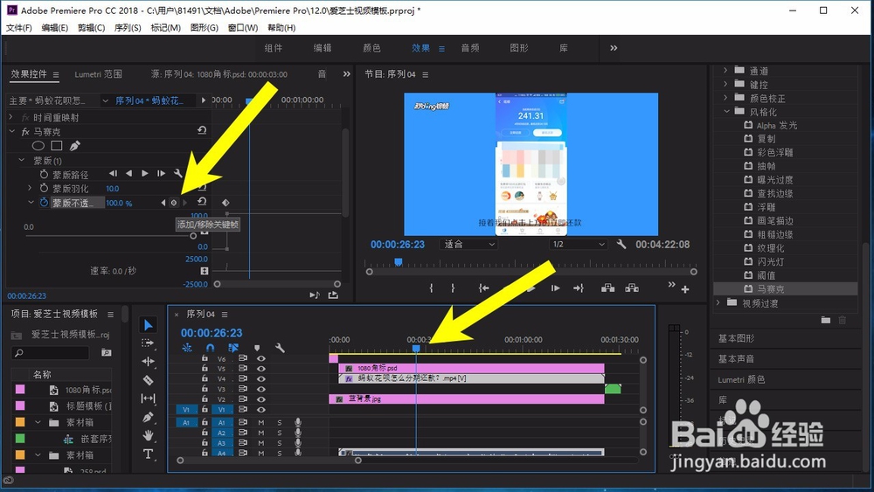The height and width of the screenshot is (492, 874).
Task: Expand 蒙版羽化 property
Action: click(x=31, y=189)
